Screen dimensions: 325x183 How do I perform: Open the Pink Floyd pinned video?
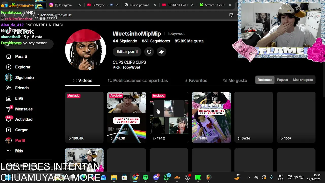pos(126,117)
